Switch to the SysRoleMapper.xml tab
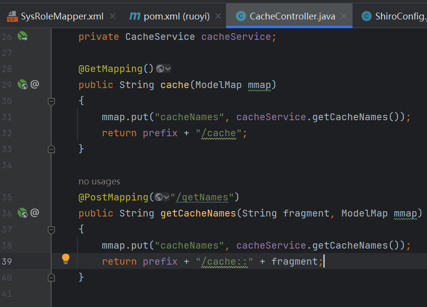This screenshot has height=307, width=427. coord(62,17)
